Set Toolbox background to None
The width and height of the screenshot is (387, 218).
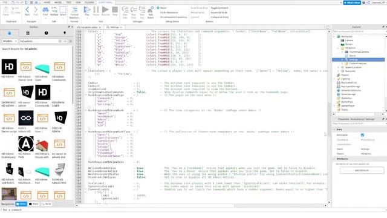(47, 204)
